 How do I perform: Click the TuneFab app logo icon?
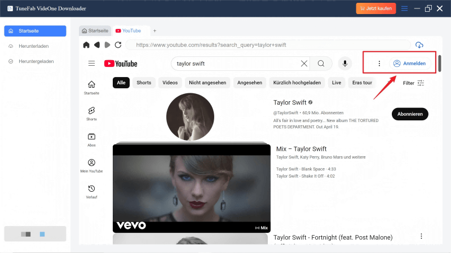coord(10,8)
